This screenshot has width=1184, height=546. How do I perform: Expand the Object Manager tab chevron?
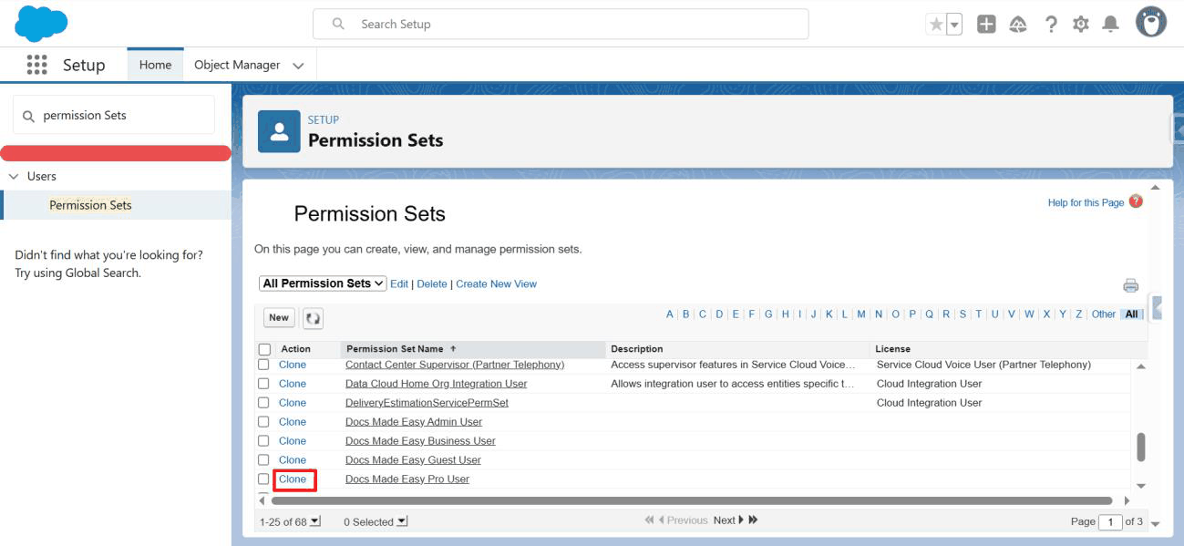[x=298, y=66]
